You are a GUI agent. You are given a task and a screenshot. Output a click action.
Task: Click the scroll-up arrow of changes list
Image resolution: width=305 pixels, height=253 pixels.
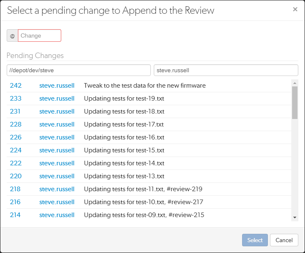click(295, 83)
